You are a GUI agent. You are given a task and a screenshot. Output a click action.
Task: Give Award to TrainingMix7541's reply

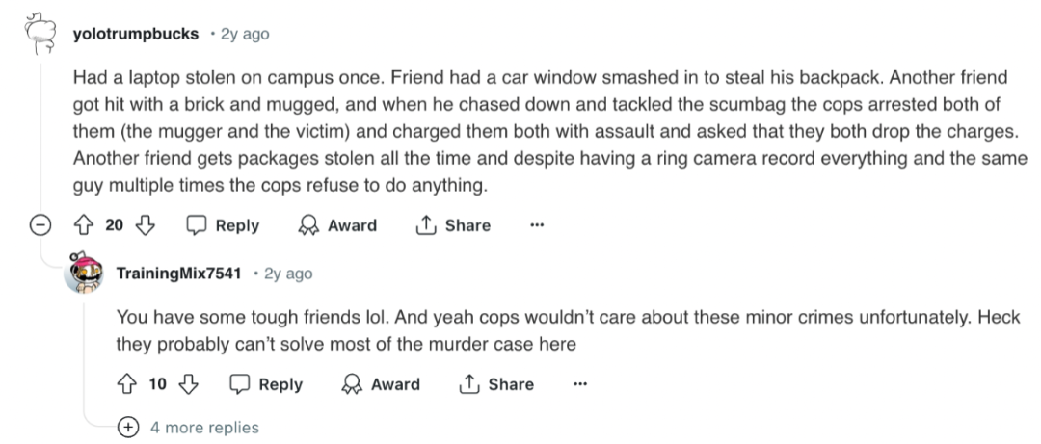(x=382, y=384)
